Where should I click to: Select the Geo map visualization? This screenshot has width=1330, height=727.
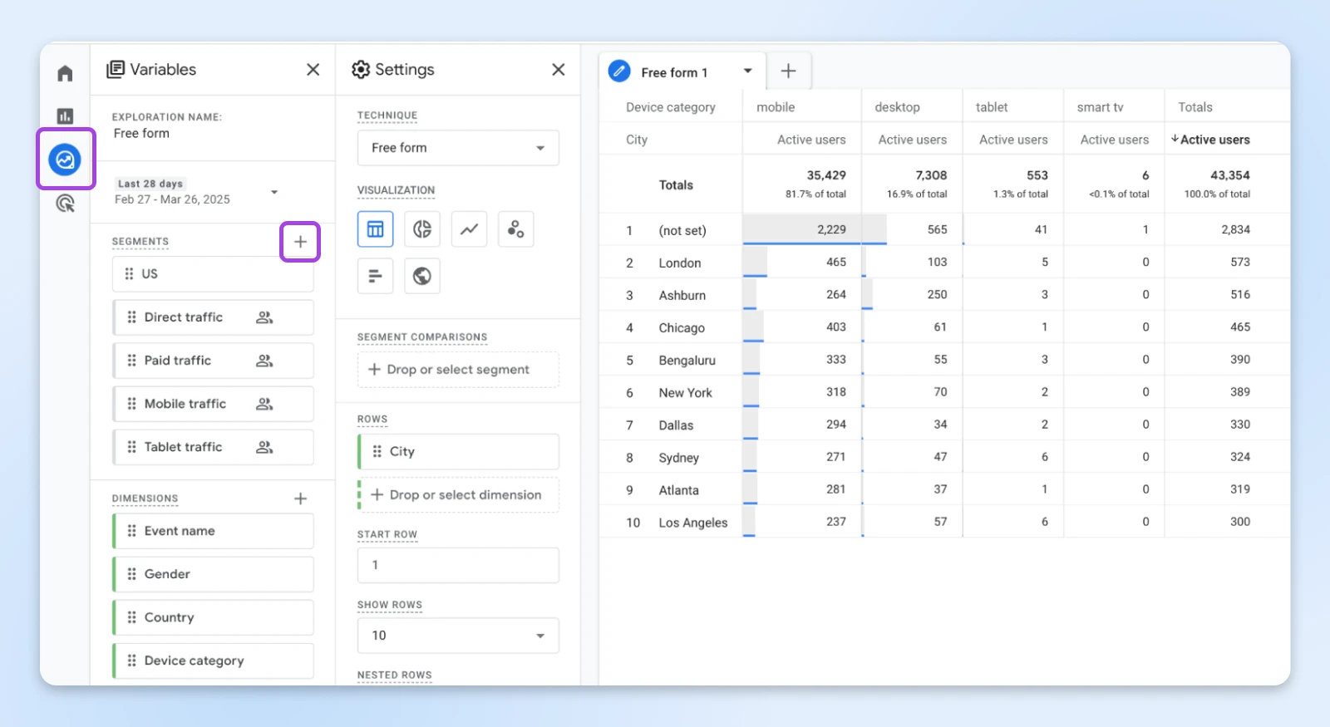coord(422,276)
